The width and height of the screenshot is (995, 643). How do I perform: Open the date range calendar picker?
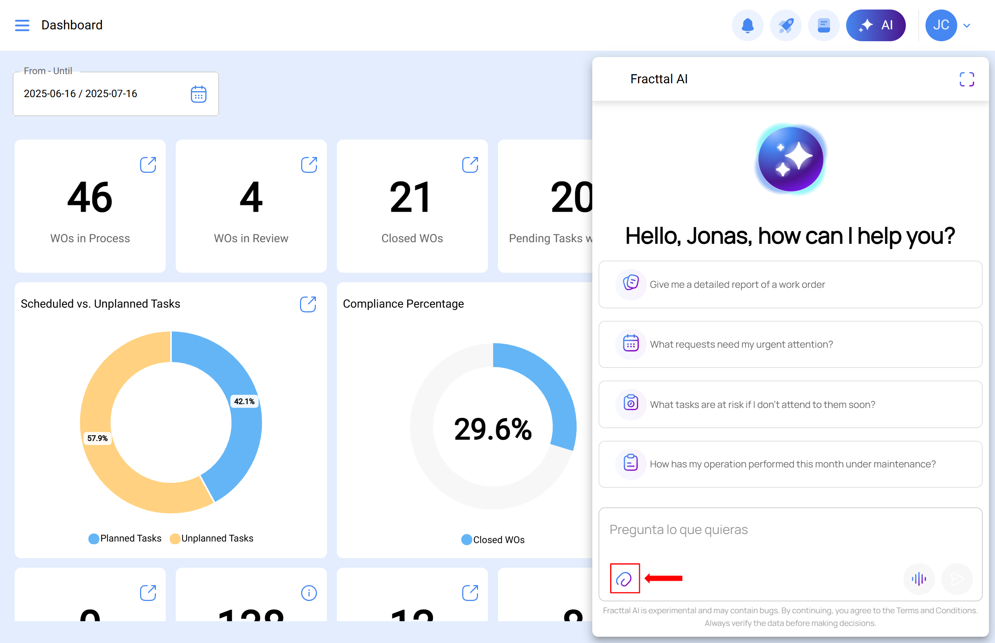tap(198, 94)
